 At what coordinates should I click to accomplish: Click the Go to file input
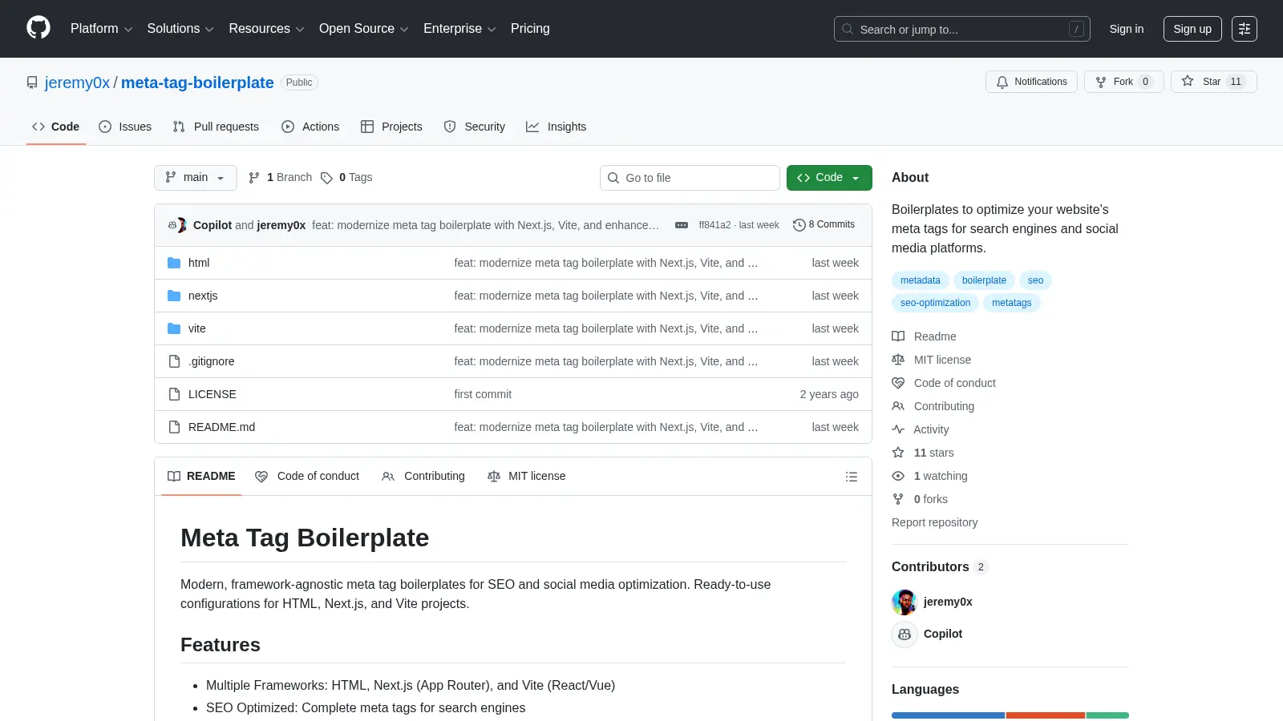coord(690,178)
